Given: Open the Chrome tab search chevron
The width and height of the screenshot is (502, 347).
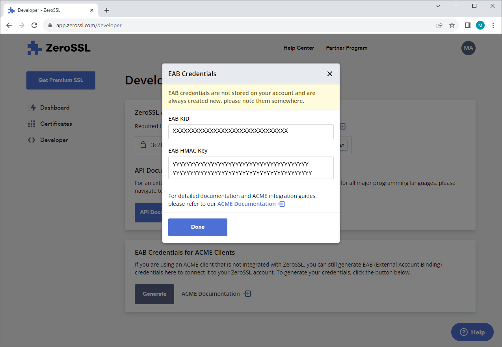Looking at the screenshot, I should click(x=438, y=6).
